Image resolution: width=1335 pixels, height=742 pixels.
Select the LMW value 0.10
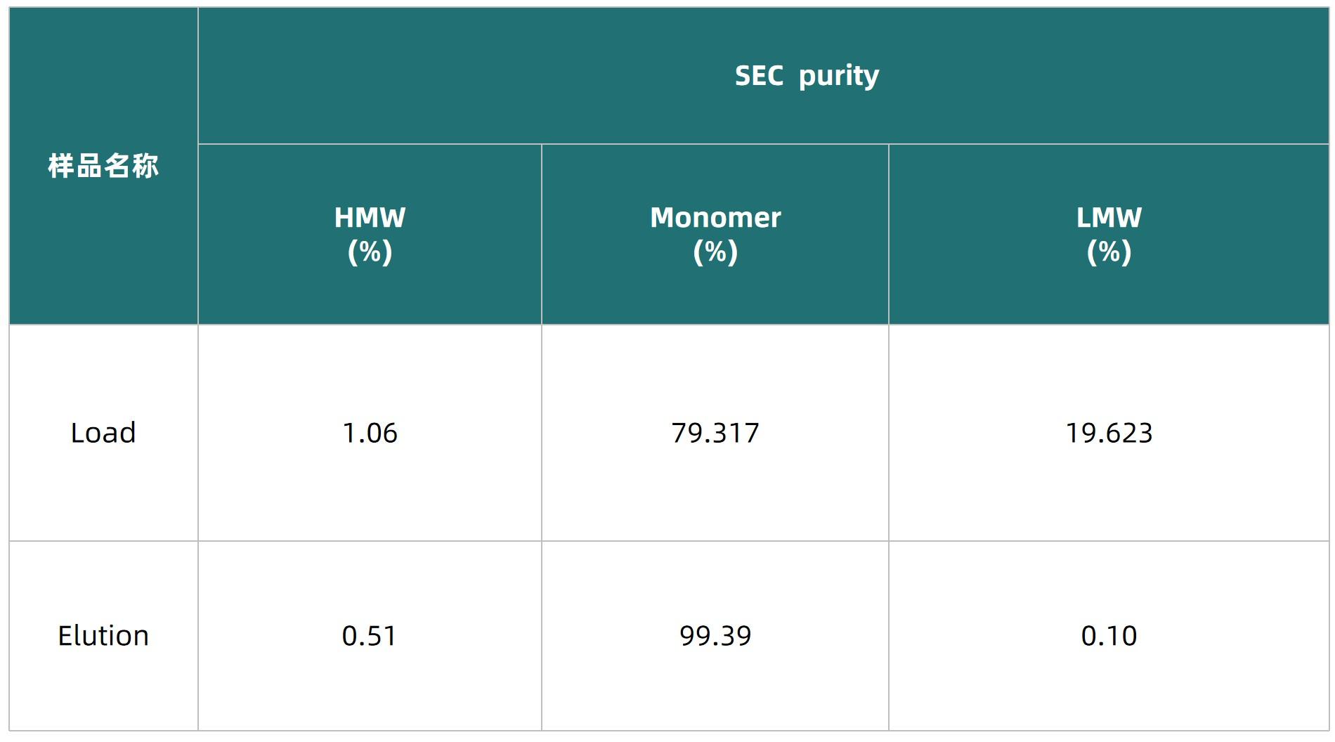click(1109, 636)
